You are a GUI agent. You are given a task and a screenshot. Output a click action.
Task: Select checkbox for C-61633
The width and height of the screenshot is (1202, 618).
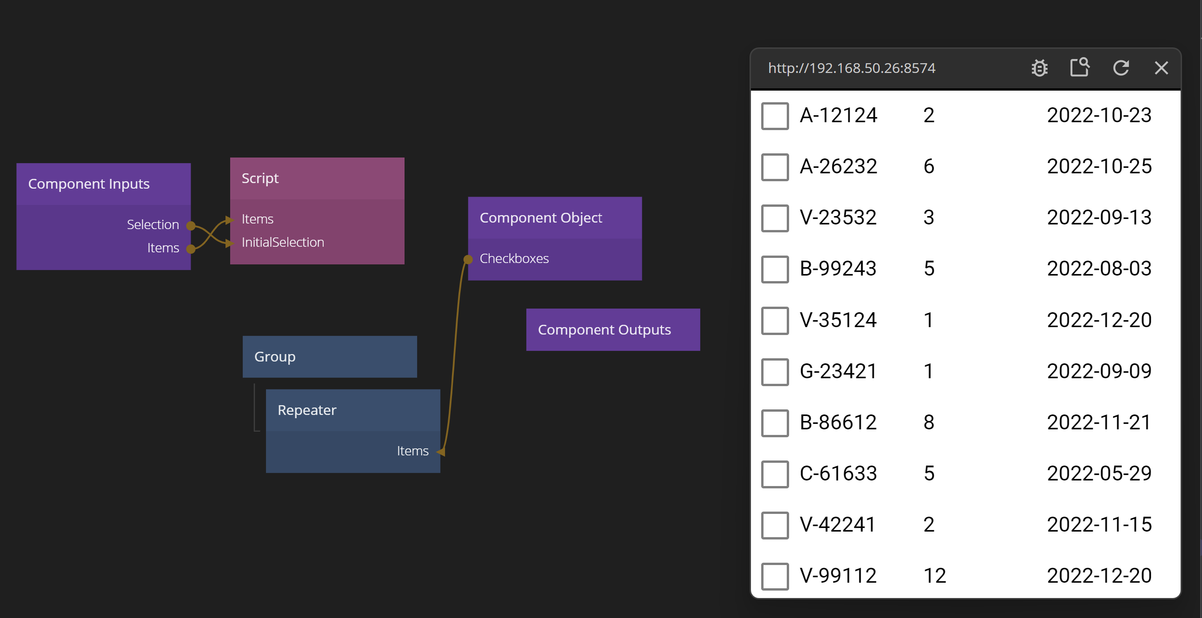(775, 474)
